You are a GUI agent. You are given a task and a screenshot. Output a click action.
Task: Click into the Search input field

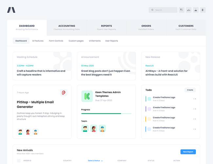pos(165,10)
